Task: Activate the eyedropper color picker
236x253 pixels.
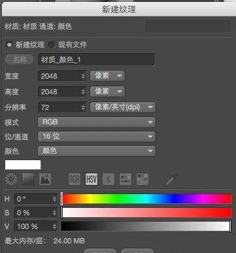Action: point(172,179)
